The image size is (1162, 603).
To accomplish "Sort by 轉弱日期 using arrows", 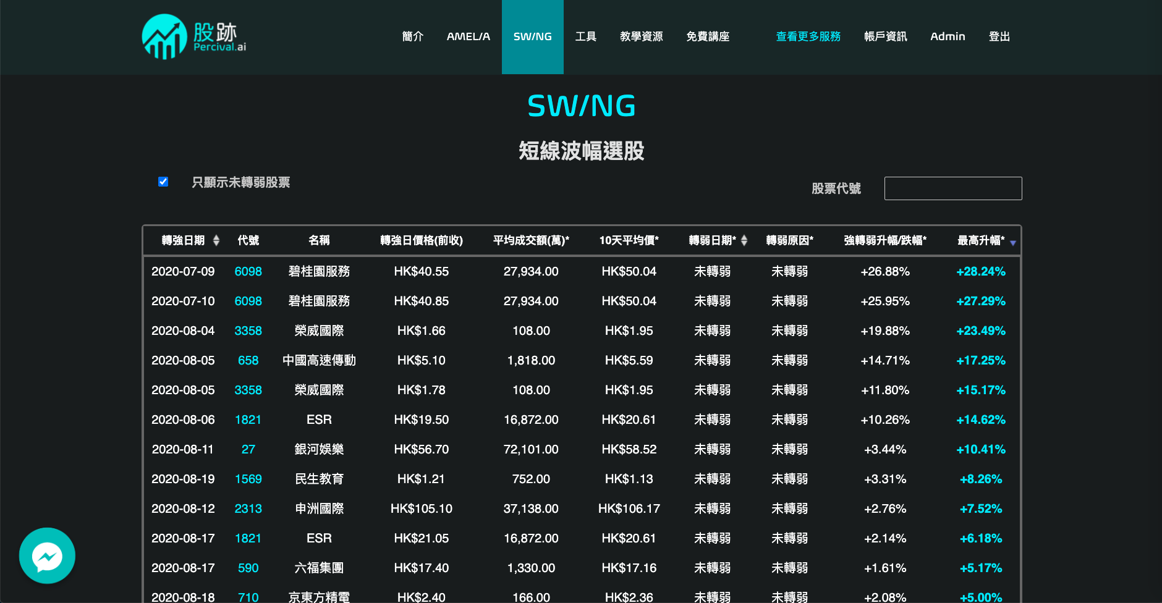I will coord(744,240).
